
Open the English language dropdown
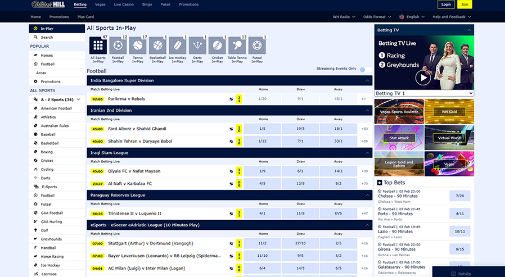point(412,17)
